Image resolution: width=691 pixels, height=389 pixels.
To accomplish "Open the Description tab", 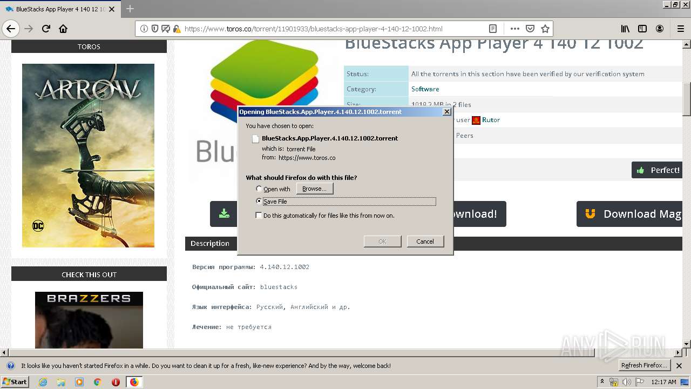I will point(210,243).
